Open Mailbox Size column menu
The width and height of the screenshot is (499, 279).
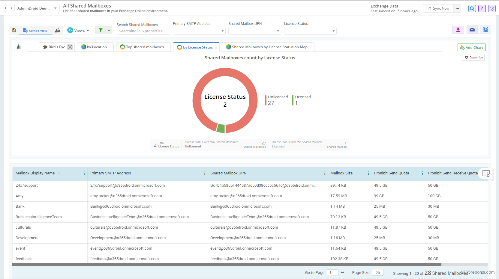pos(368,173)
